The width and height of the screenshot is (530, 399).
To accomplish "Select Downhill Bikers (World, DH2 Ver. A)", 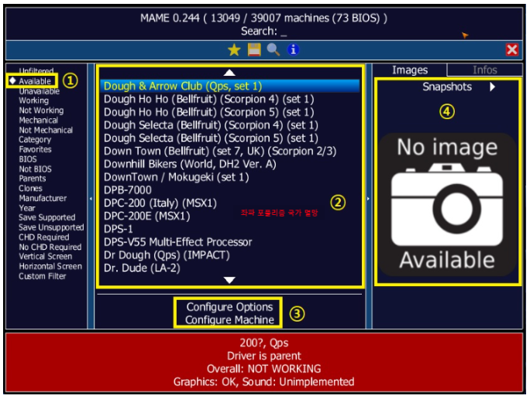I will [229, 164].
